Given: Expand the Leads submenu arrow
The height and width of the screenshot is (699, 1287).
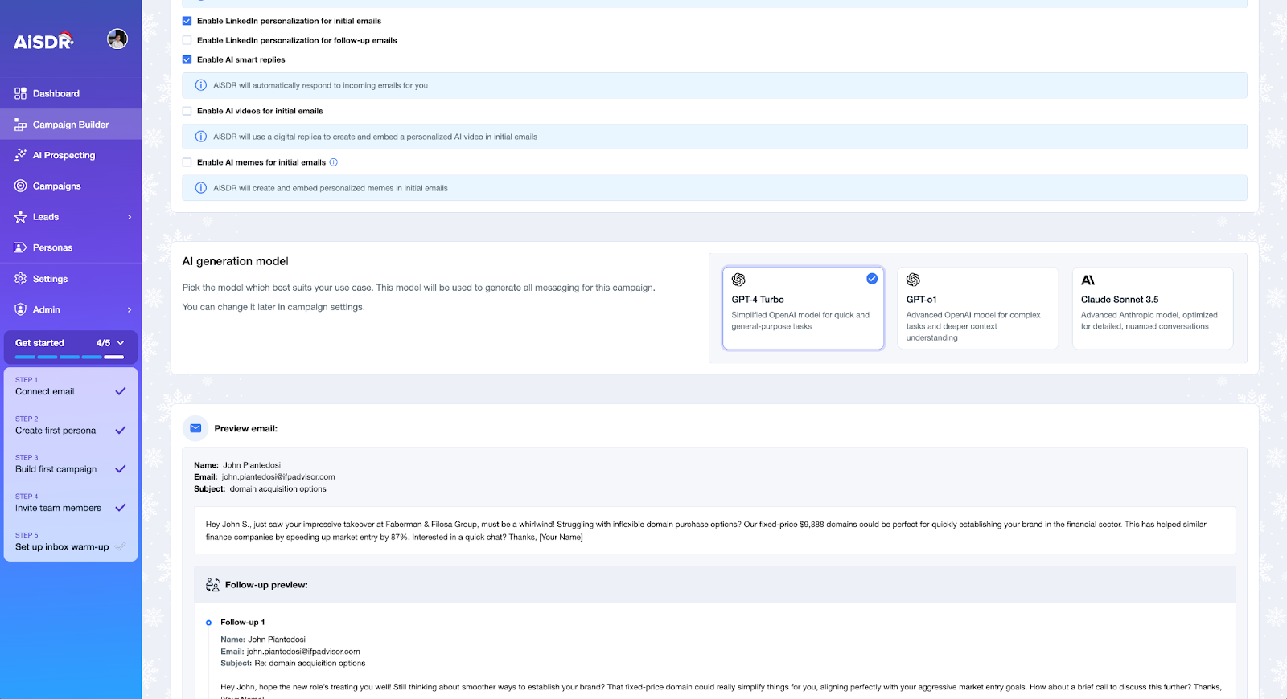Looking at the screenshot, I should (130, 217).
